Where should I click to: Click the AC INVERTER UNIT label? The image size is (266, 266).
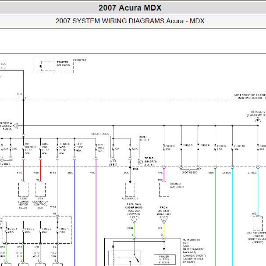pyautogui.click(x=191, y=241)
